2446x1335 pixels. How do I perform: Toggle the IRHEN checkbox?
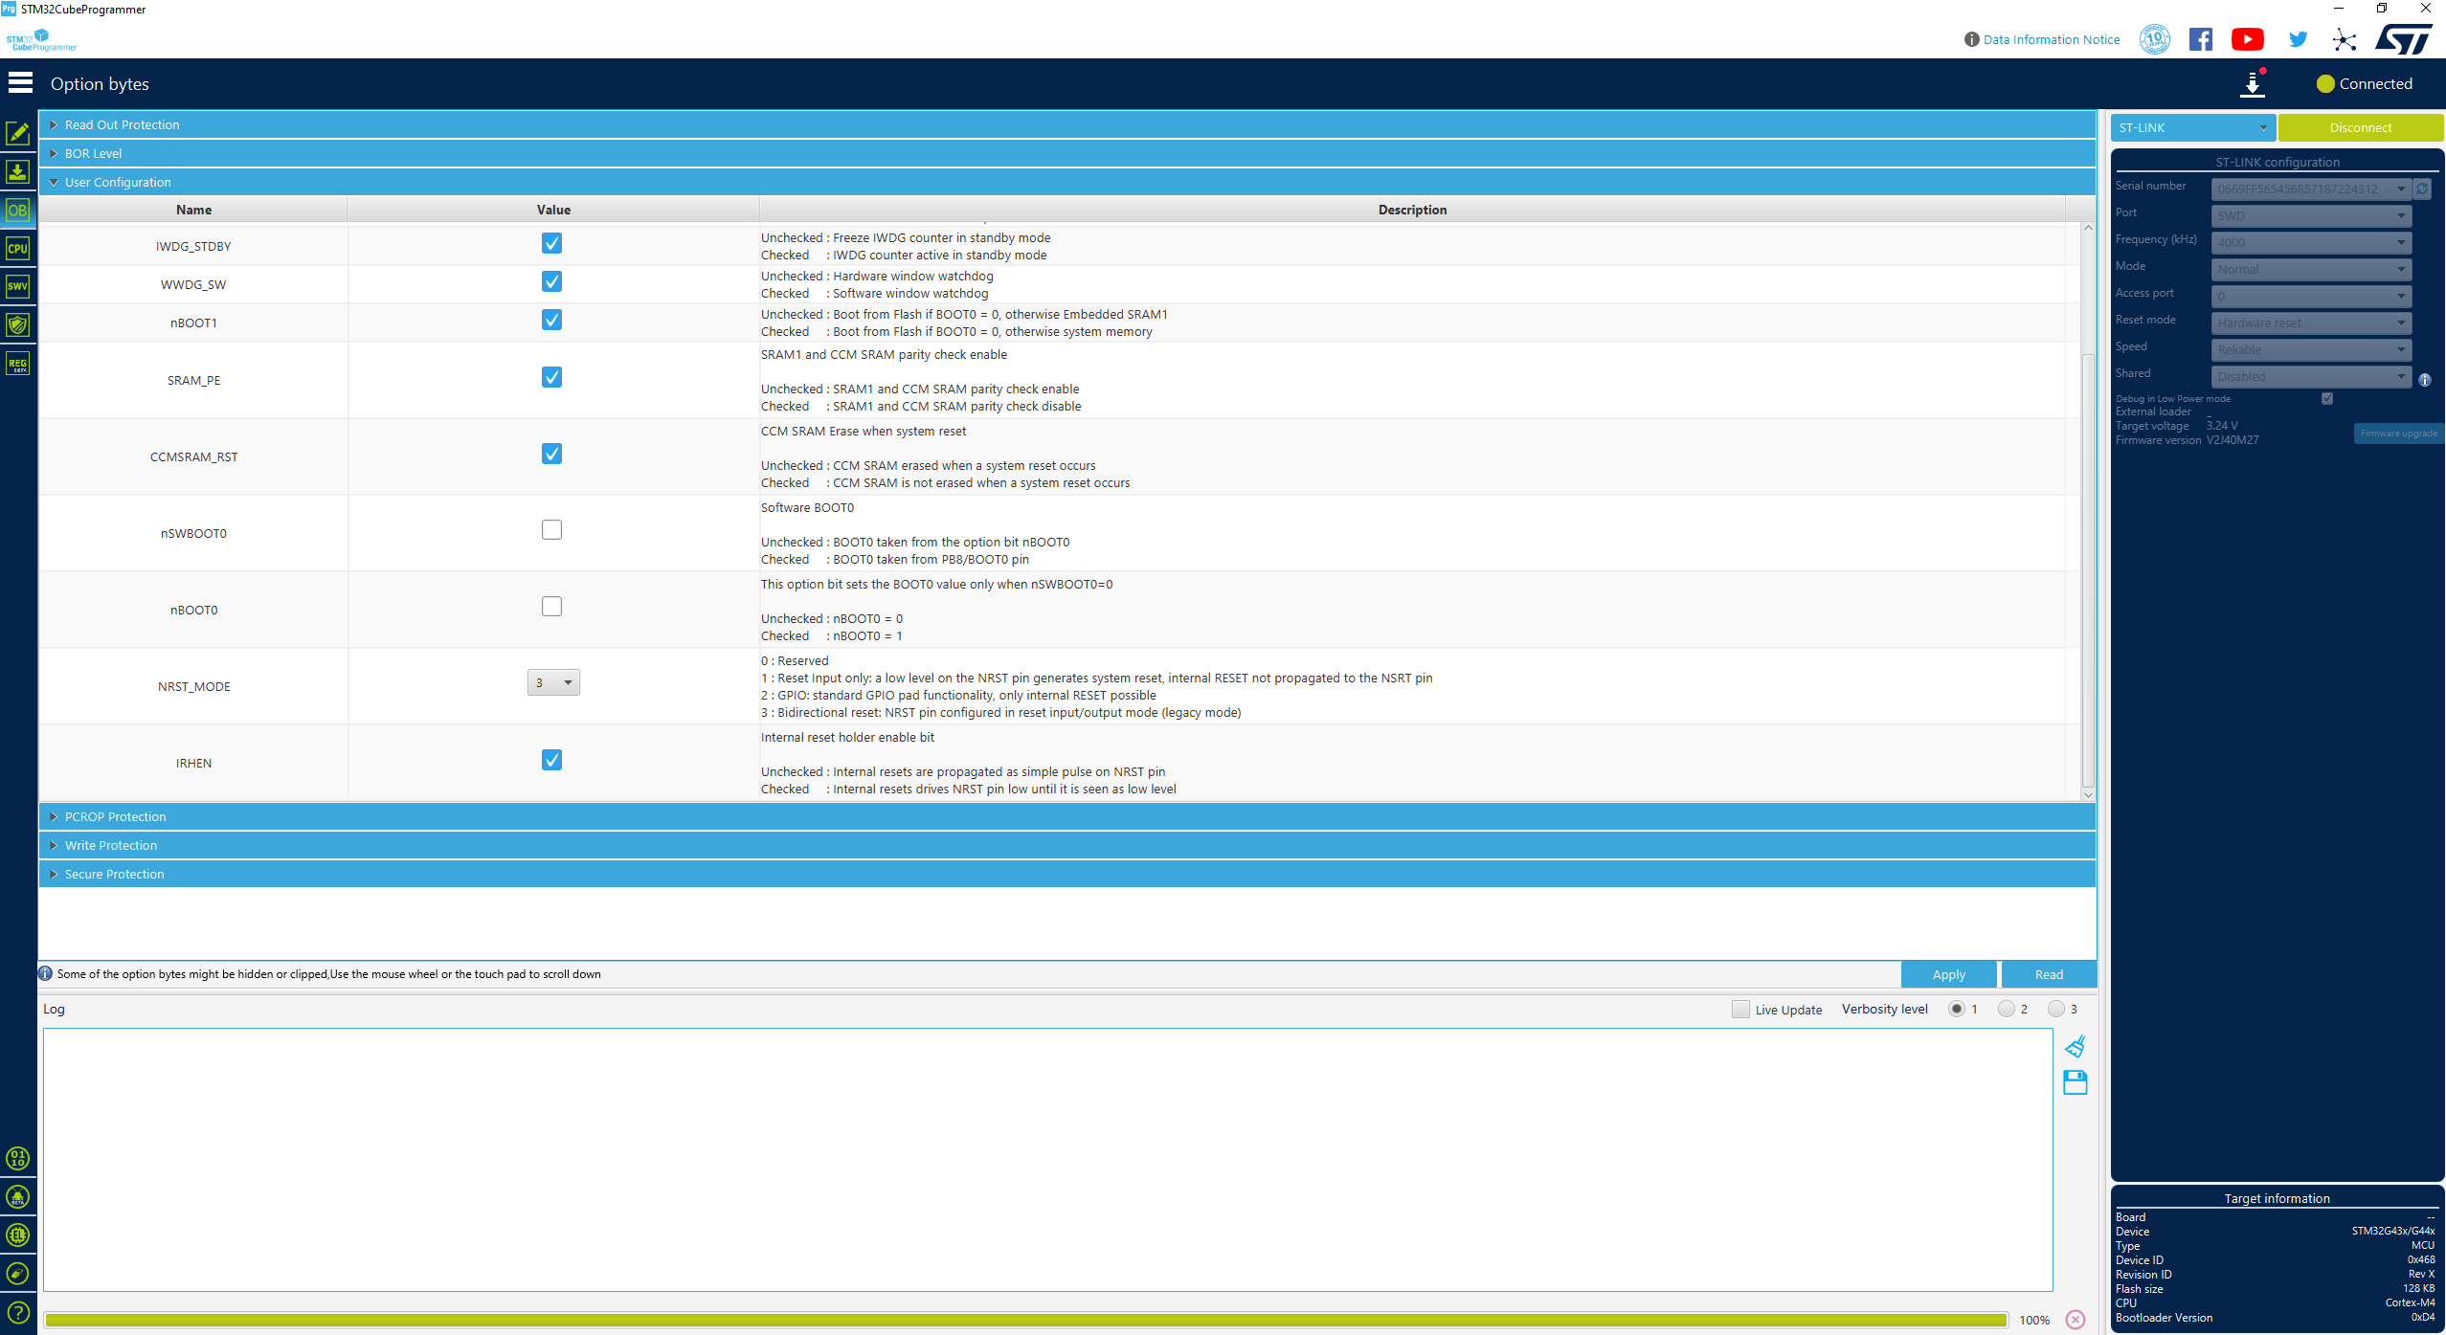click(x=551, y=760)
